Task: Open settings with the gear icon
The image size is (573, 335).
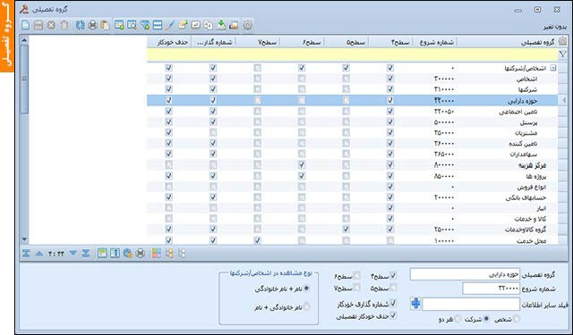Action: (x=248, y=25)
